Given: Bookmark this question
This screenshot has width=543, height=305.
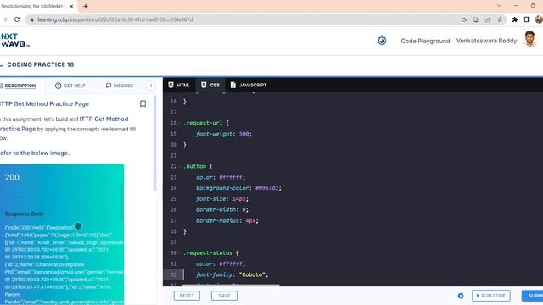Looking at the screenshot, I should point(143,103).
